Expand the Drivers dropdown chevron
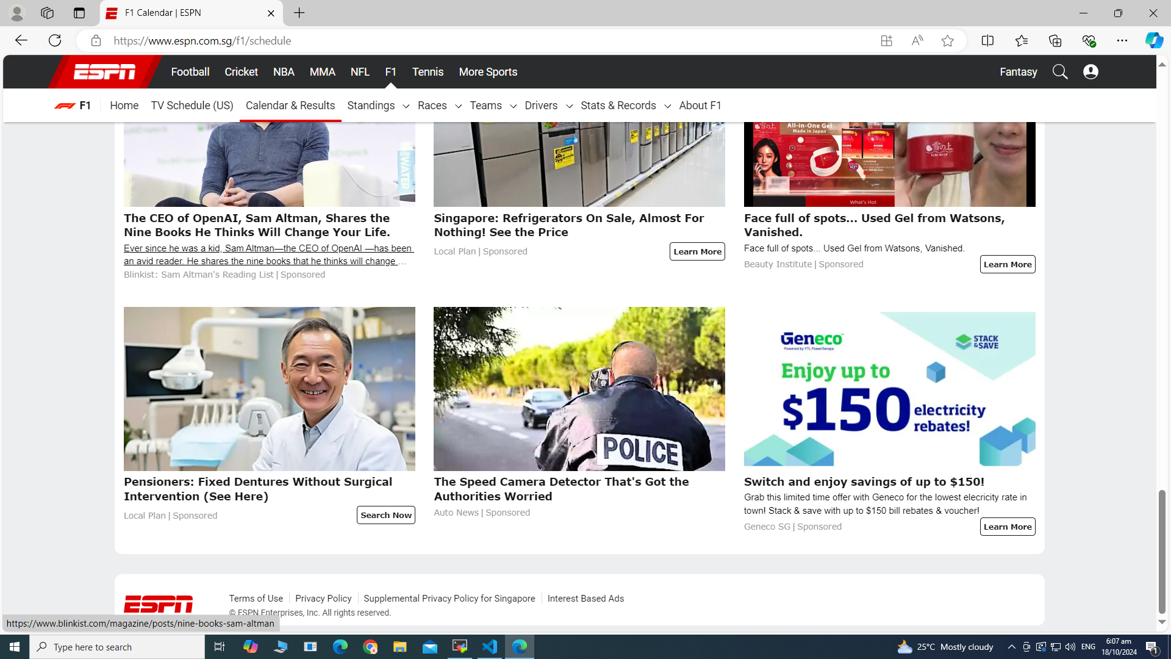Image resolution: width=1171 pixels, height=659 pixels. pos(569,106)
